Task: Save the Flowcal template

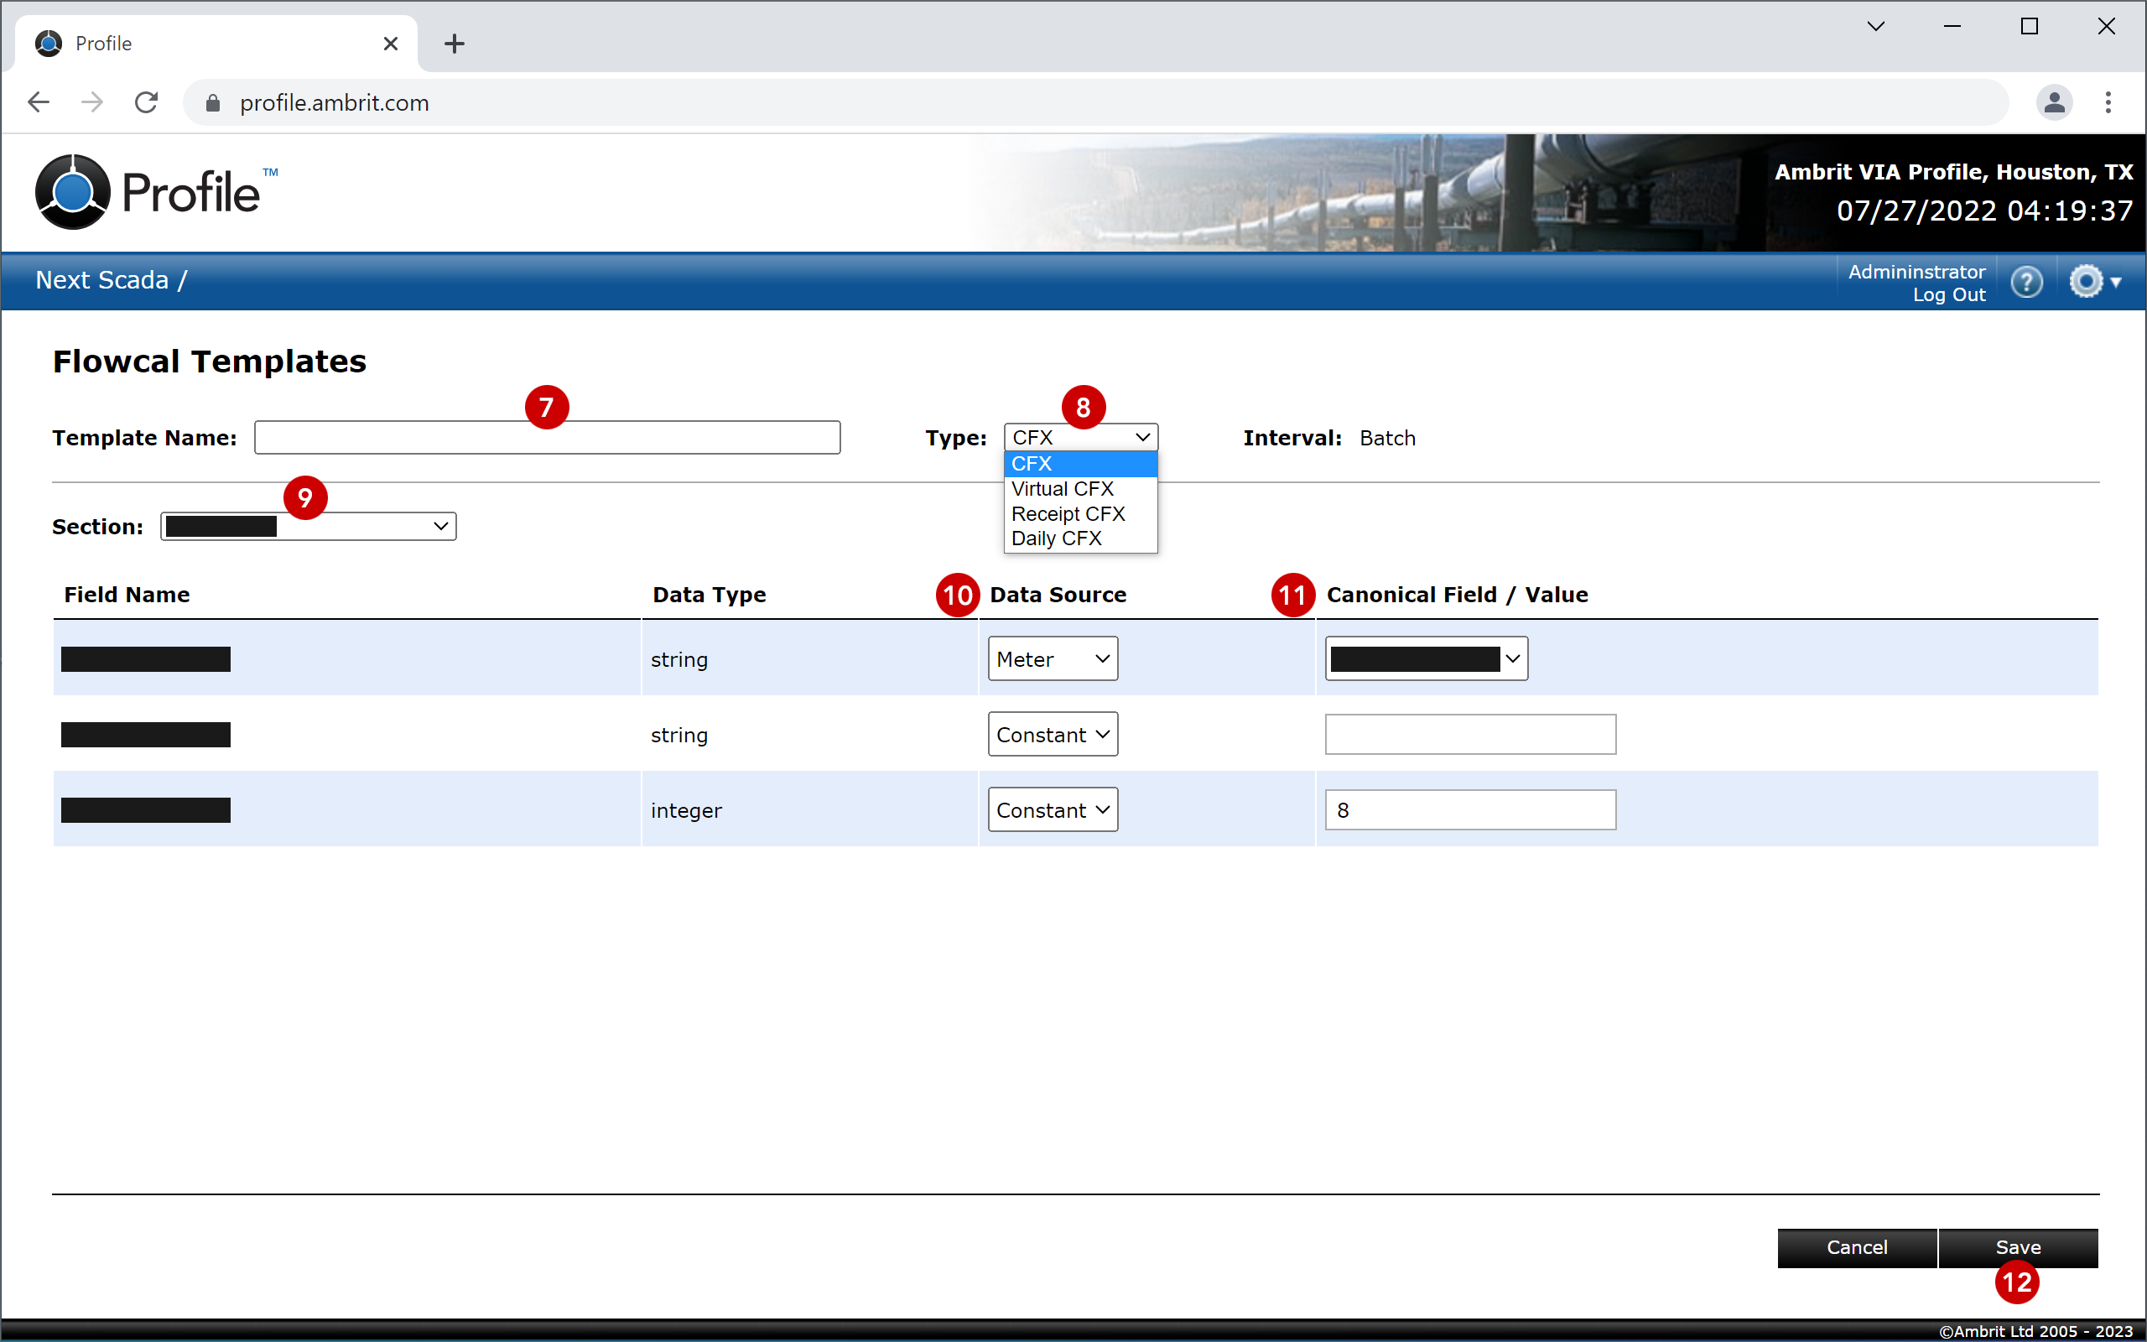Action: [x=2019, y=1247]
